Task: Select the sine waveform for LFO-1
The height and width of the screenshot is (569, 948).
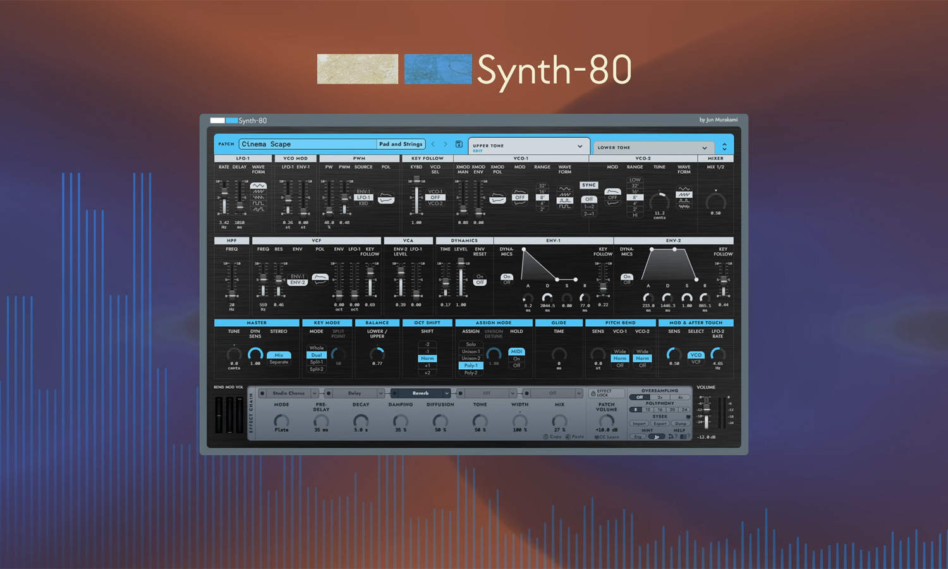Action: (x=258, y=186)
